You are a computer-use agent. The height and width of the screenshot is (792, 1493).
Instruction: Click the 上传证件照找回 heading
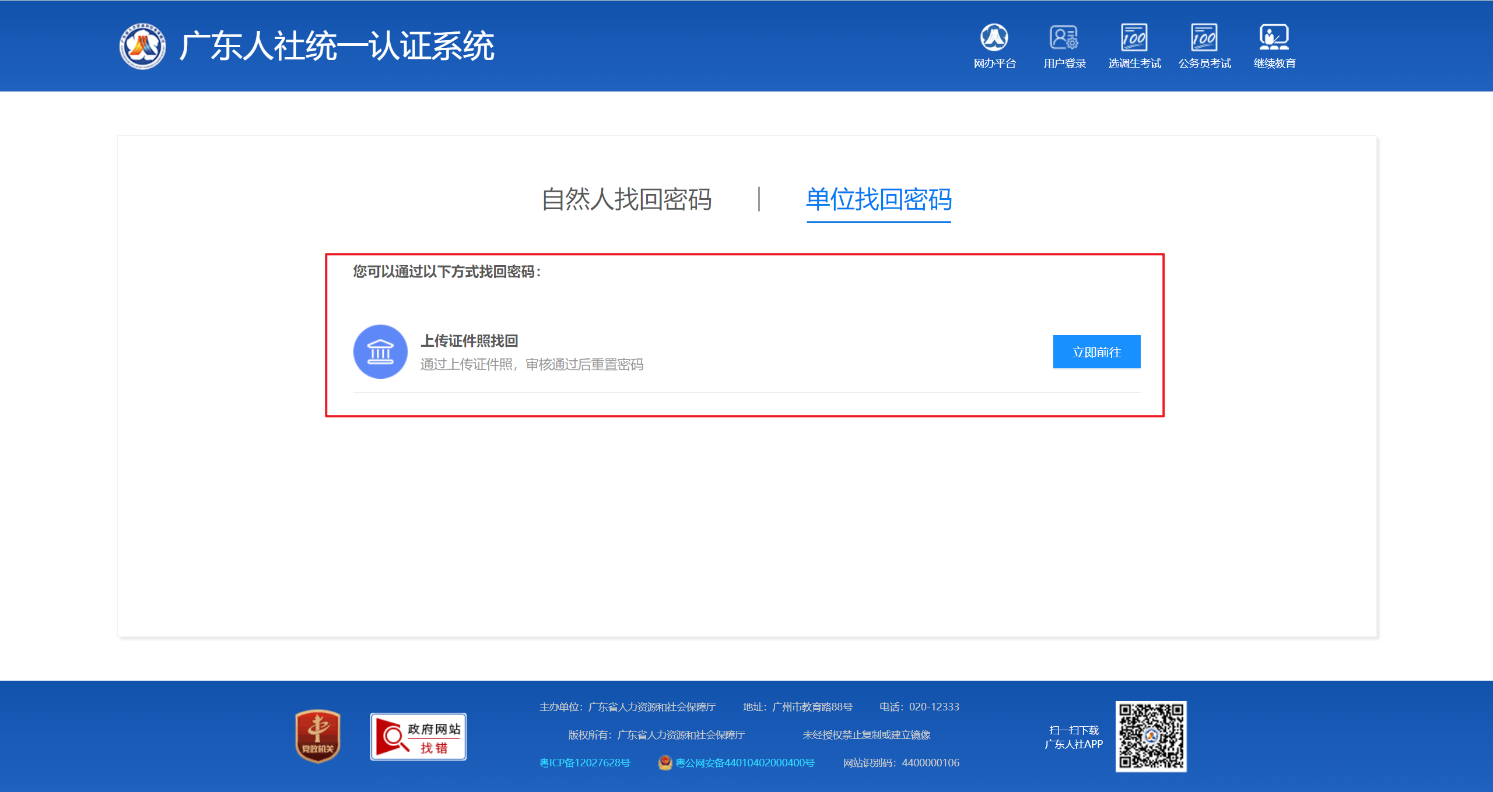(x=469, y=341)
